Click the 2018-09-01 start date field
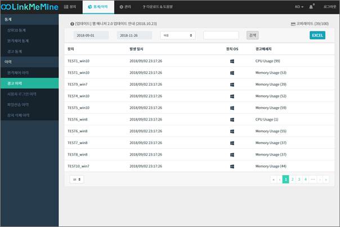Image resolution: width=340 pixels, height=227 pixels. click(90, 35)
